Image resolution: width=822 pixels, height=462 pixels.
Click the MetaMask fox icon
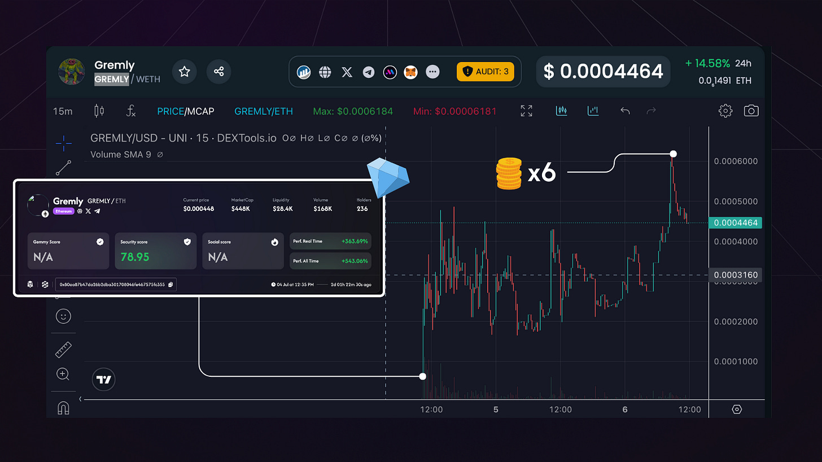[411, 72]
